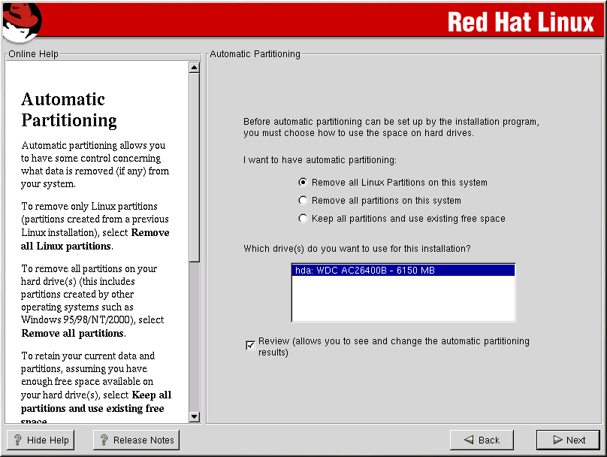Click empty space in the drive list box
607x457 pixels.
403,301
